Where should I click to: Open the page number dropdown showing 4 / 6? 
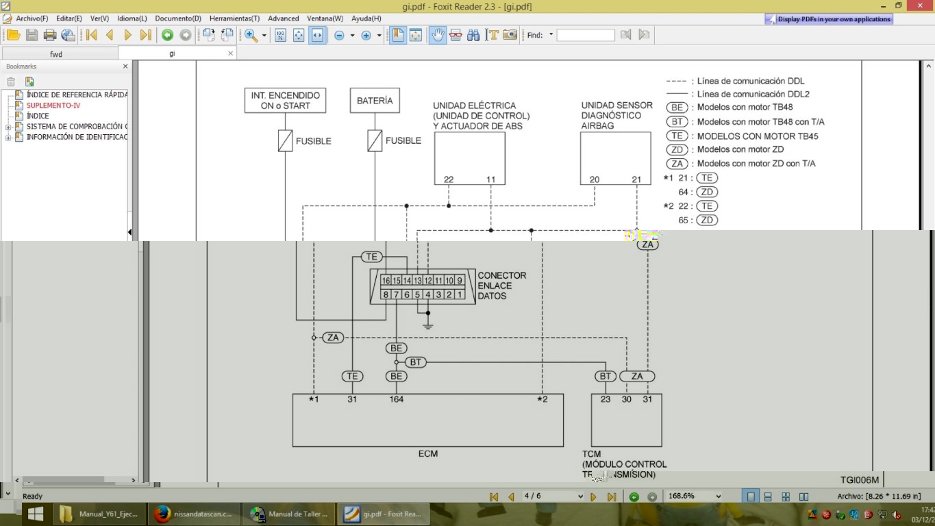[x=579, y=497]
